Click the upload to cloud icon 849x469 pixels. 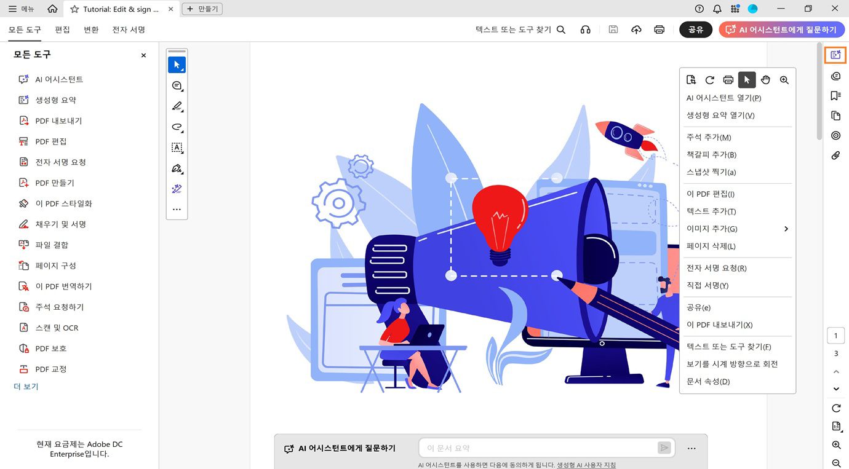click(x=636, y=29)
